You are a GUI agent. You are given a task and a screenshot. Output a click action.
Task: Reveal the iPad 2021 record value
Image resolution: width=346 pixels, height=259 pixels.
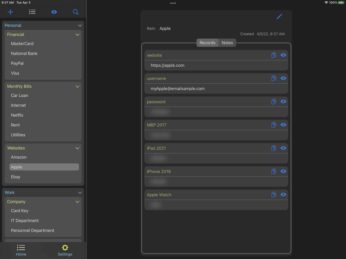pyautogui.click(x=283, y=148)
